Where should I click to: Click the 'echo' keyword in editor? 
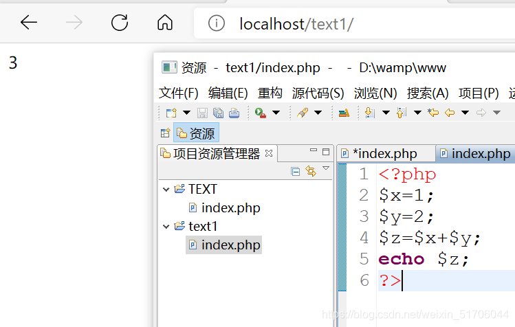(x=402, y=260)
